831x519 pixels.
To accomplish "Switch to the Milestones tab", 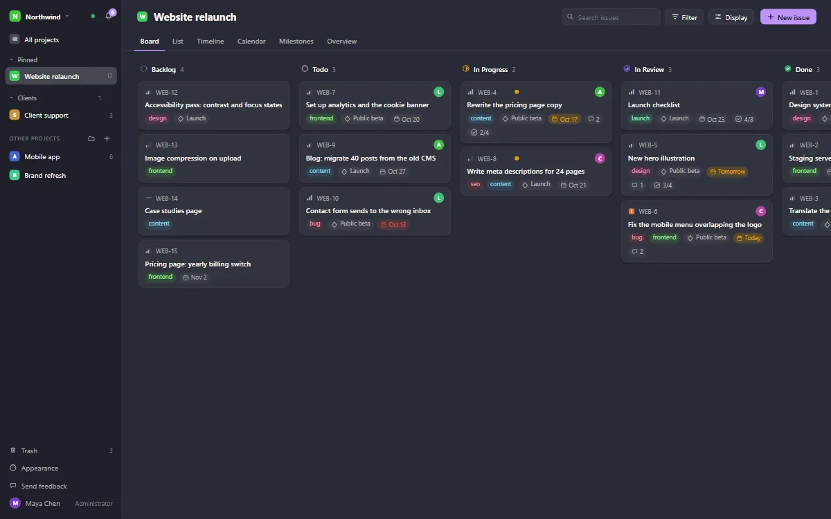I will point(296,42).
